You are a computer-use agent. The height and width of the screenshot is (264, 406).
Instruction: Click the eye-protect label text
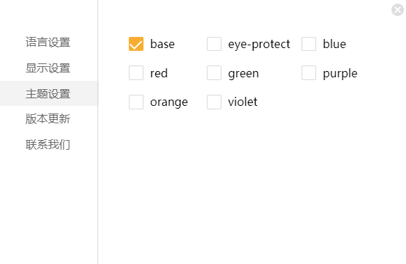[259, 45]
